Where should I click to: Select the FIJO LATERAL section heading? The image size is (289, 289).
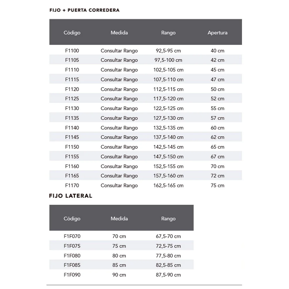(x=71, y=196)
